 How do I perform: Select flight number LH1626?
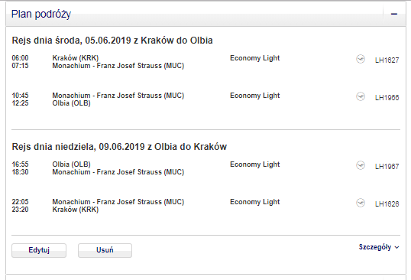387,204
